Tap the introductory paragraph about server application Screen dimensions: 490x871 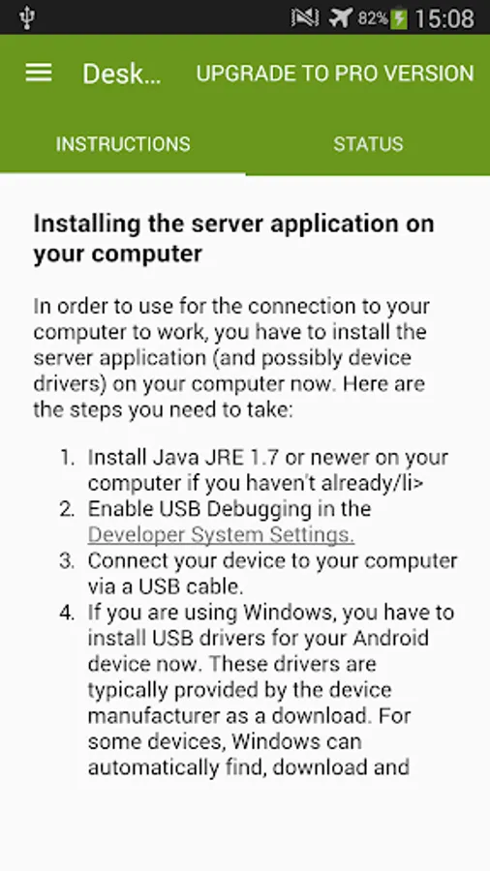coord(231,358)
